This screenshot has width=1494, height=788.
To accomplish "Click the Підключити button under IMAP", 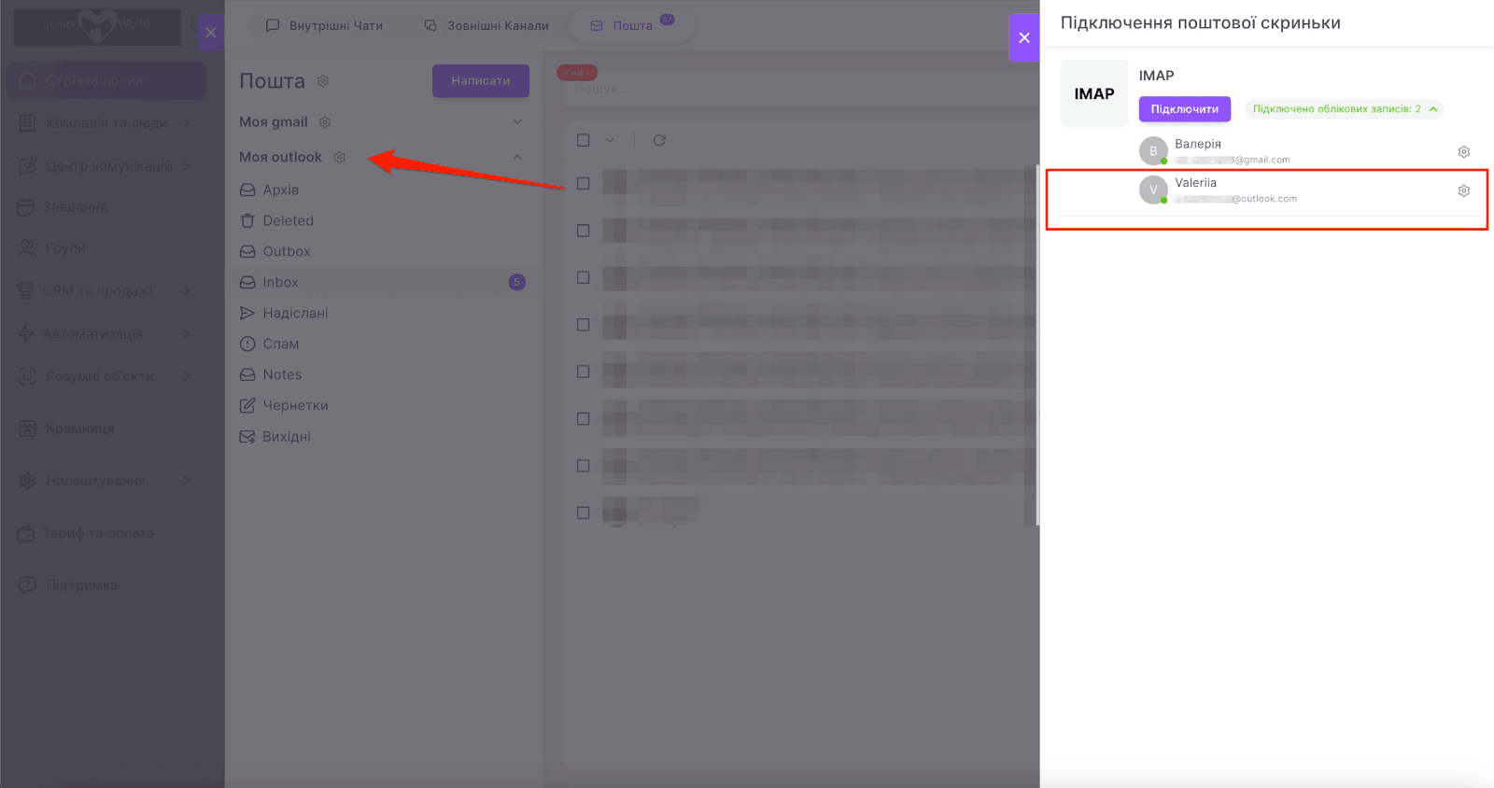I will pyautogui.click(x=1185, y=109).
